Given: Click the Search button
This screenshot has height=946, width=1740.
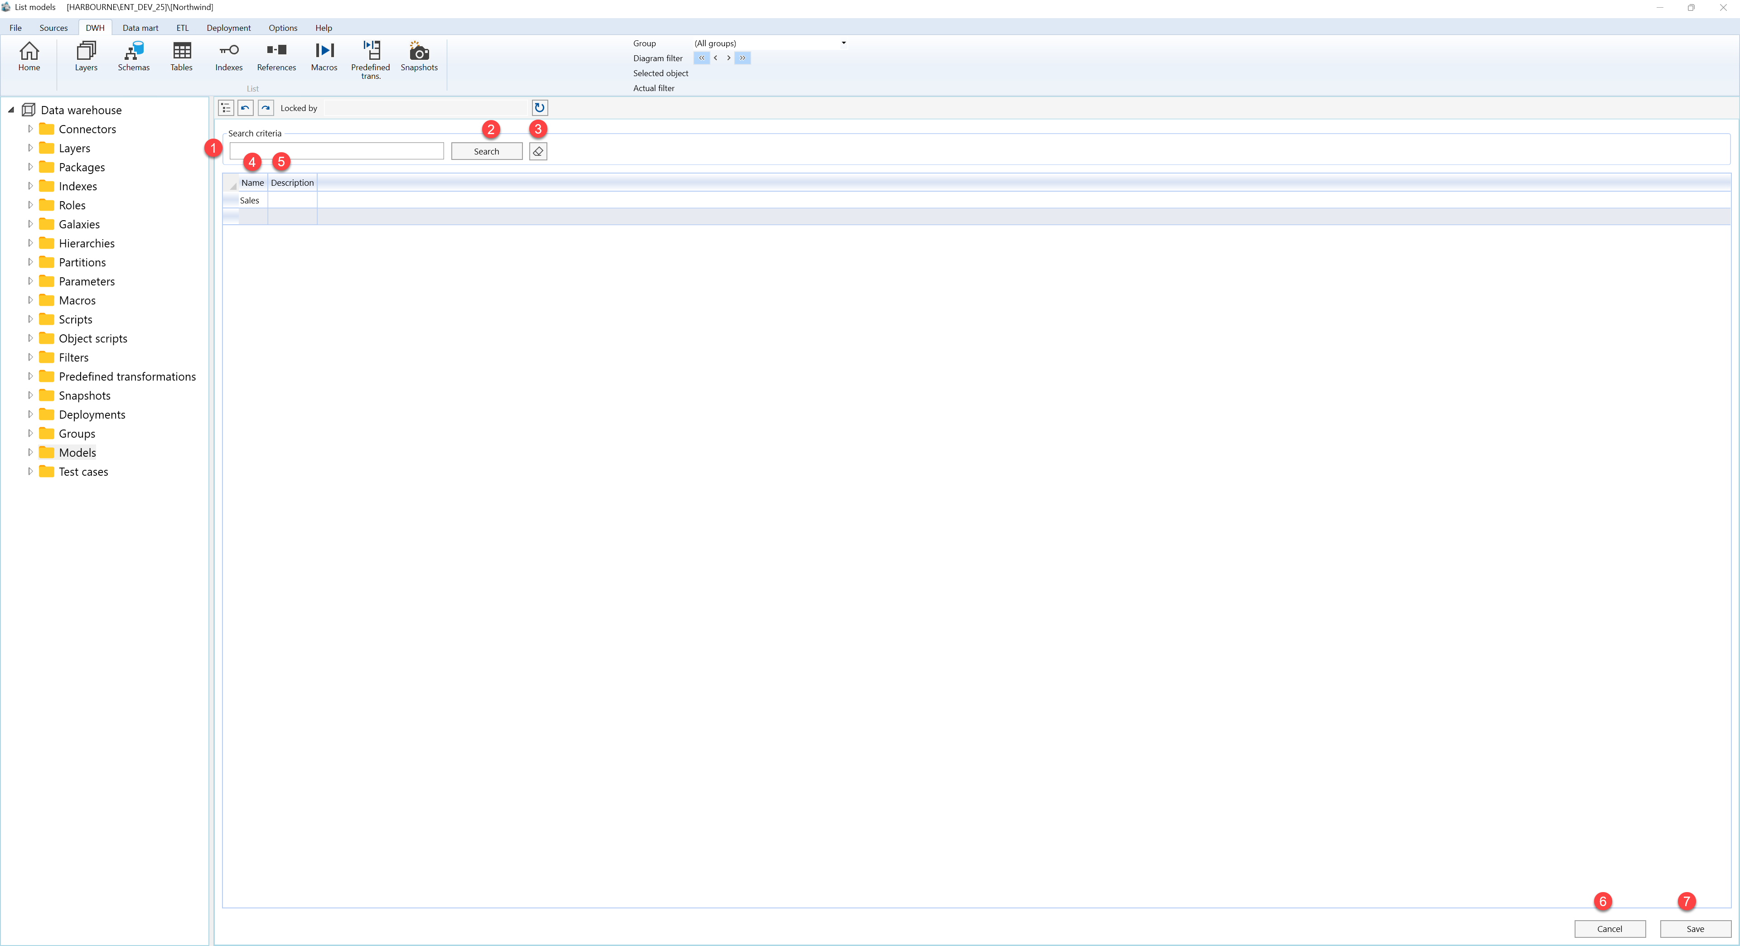Looking at the screenshot, I should click(486, 151).
